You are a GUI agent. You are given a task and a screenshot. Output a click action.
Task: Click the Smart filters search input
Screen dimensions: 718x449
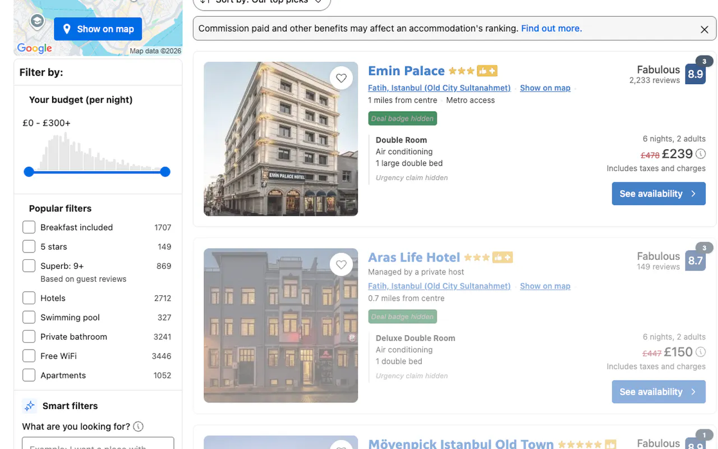pos(98,443)
